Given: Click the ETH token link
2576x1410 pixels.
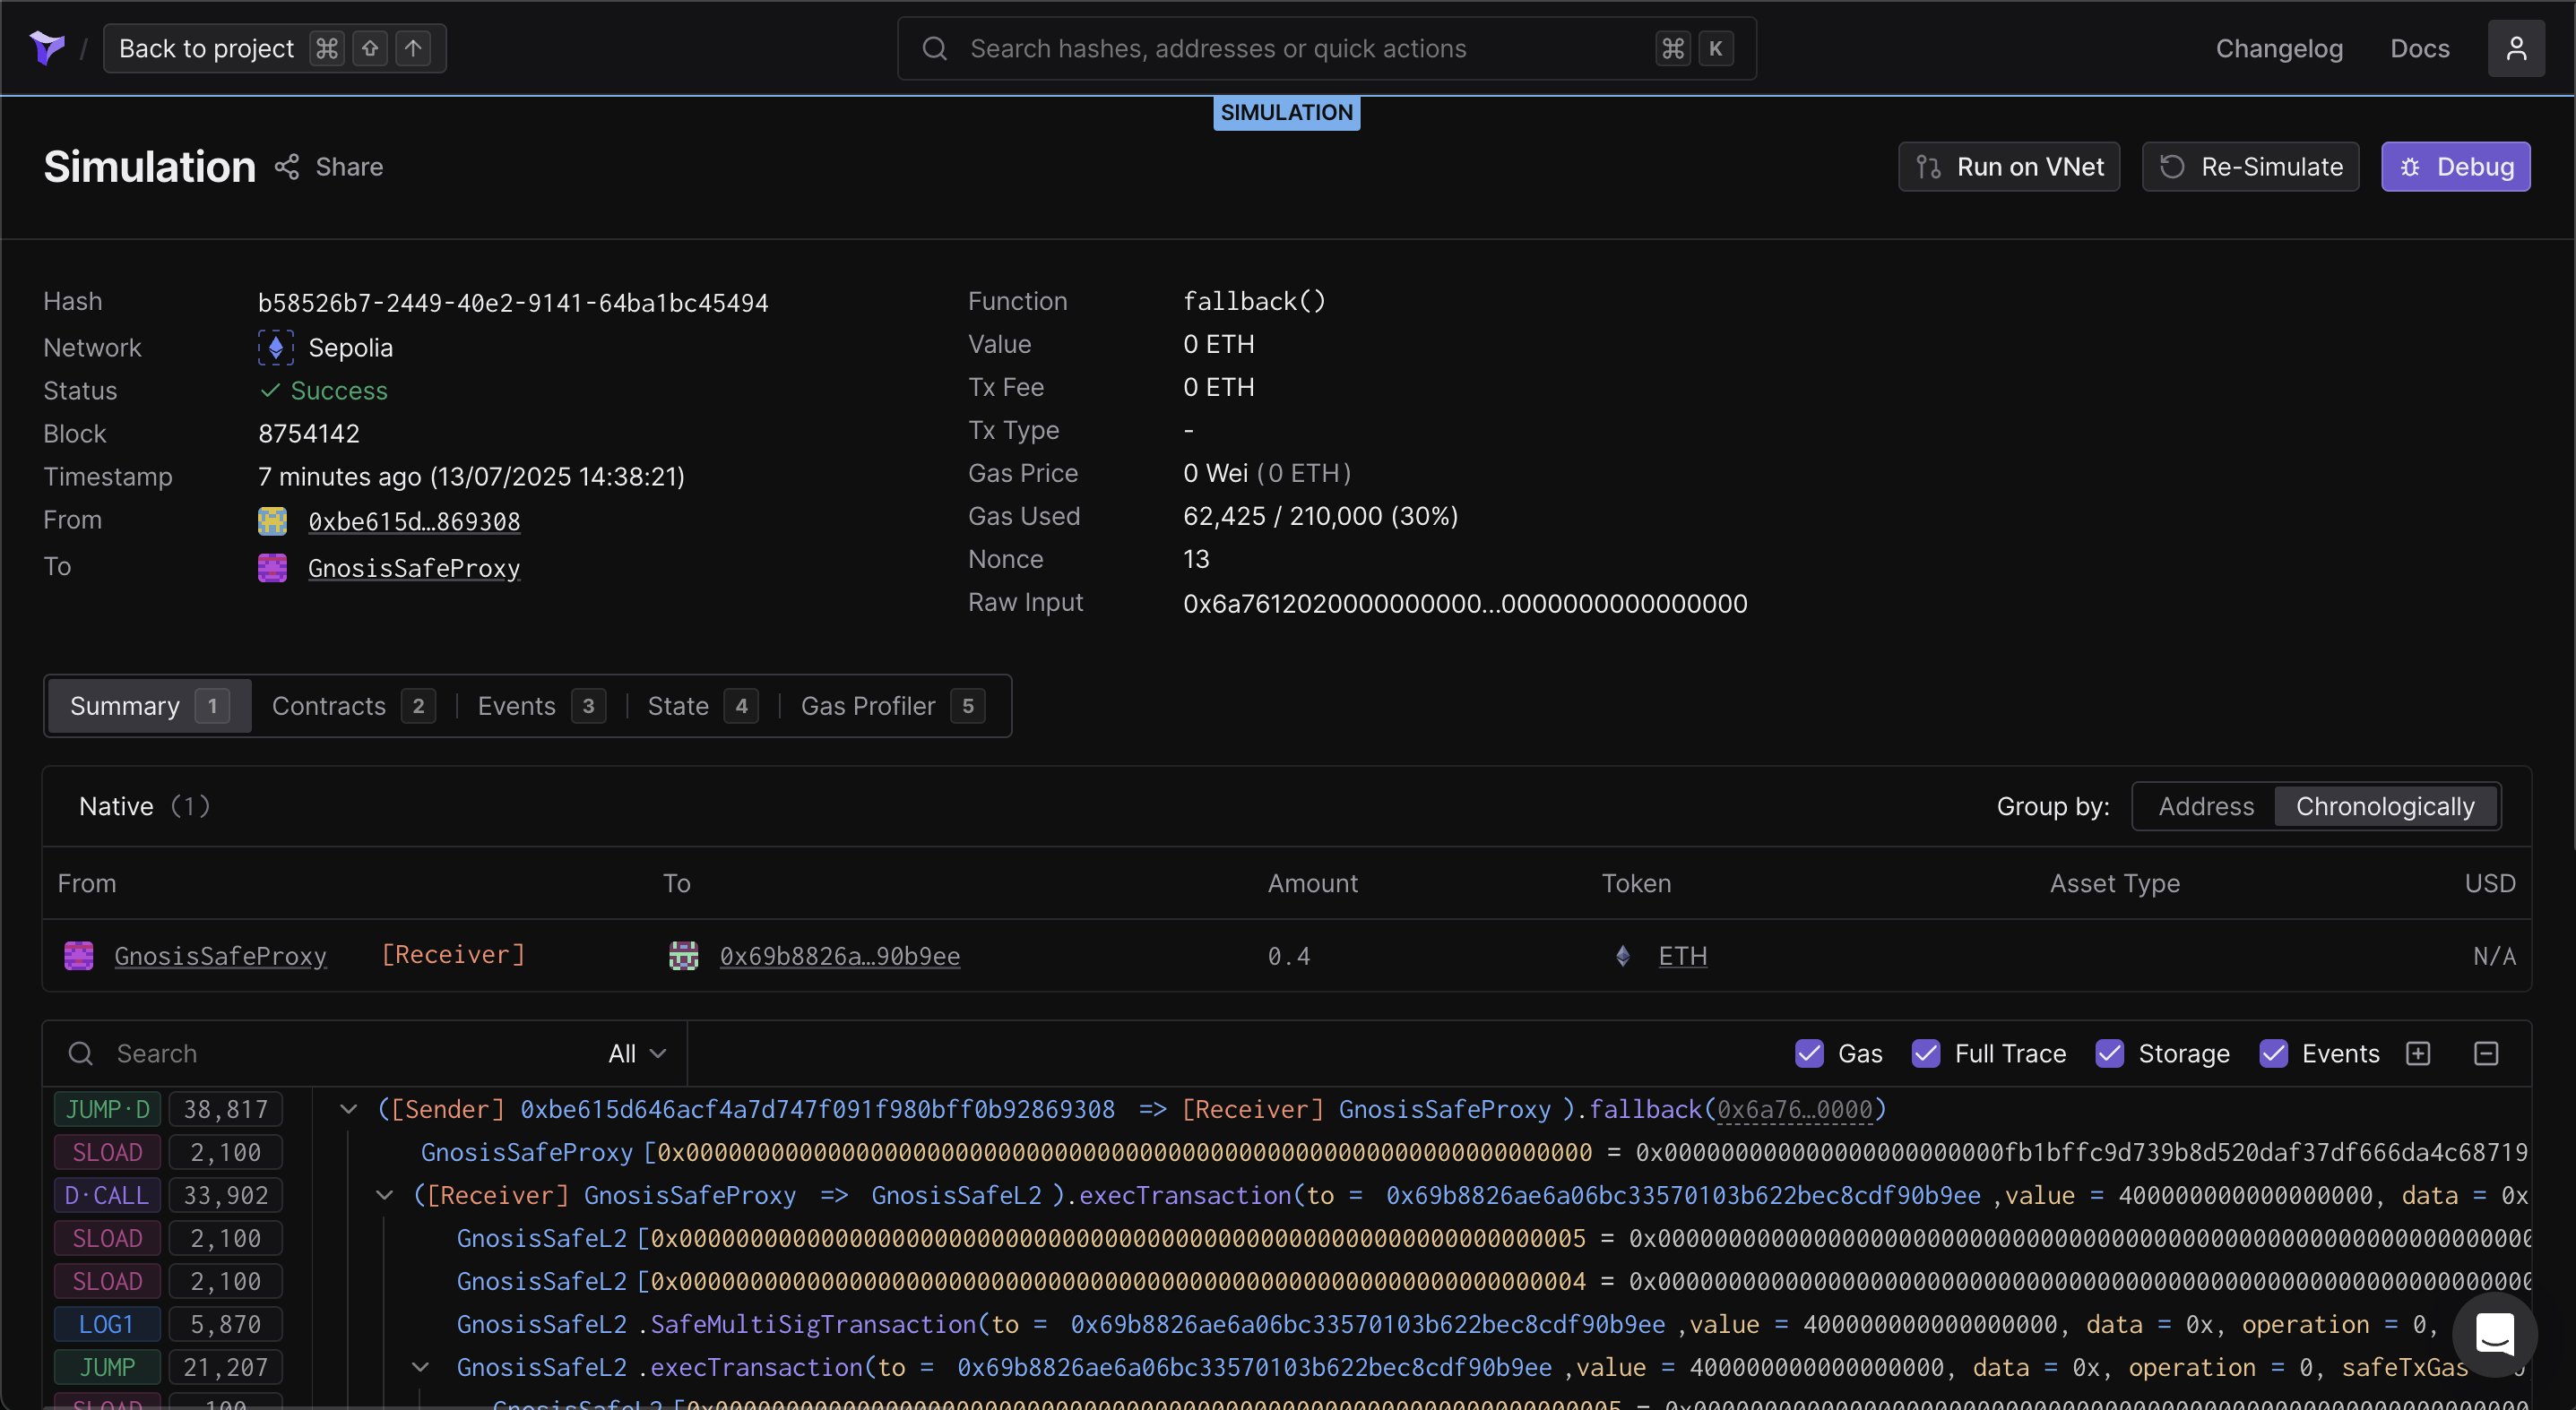Looking at the screenshot, I should pos(1682,957).
